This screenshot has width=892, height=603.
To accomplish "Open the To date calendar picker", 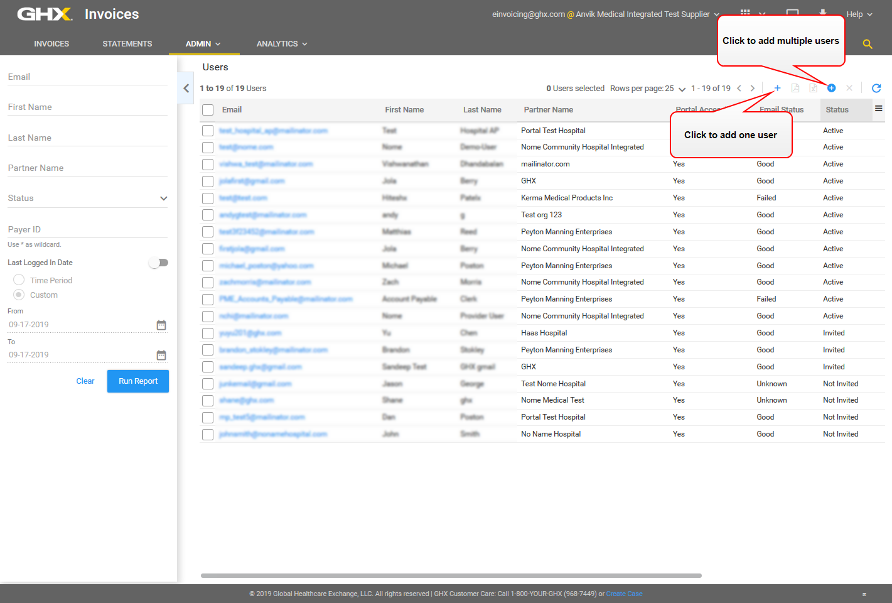I will [161, 355].
